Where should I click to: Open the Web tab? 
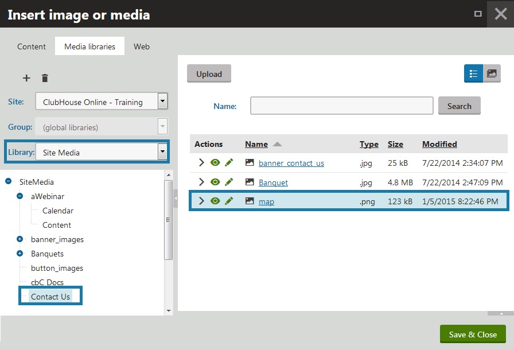(x=142, y=46)
